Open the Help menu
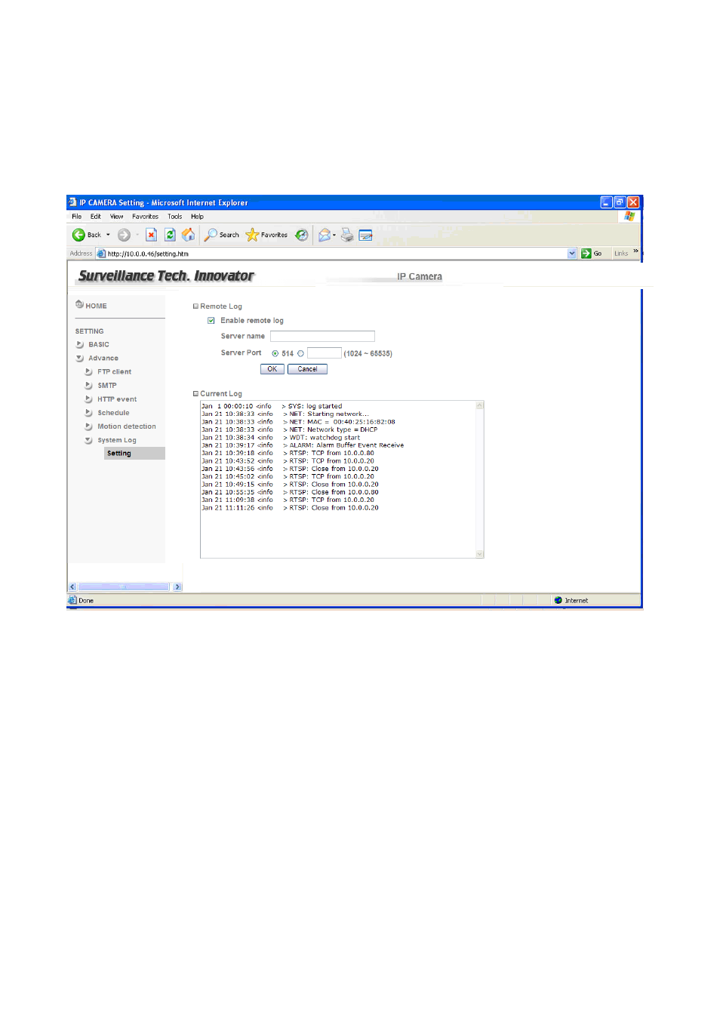 click(x=198, y=217)
